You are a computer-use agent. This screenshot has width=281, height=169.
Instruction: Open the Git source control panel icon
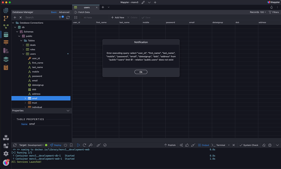6,19
